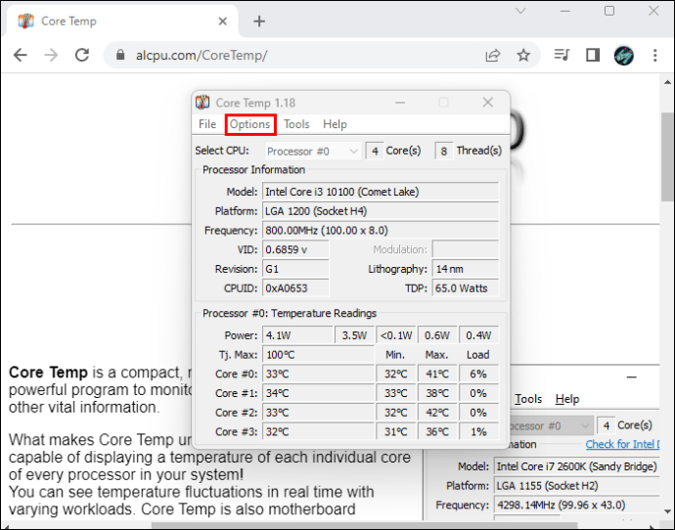Open the Help menu in Core Temp 1.18
Screen dimensions: 675x530
pos(335,124)
